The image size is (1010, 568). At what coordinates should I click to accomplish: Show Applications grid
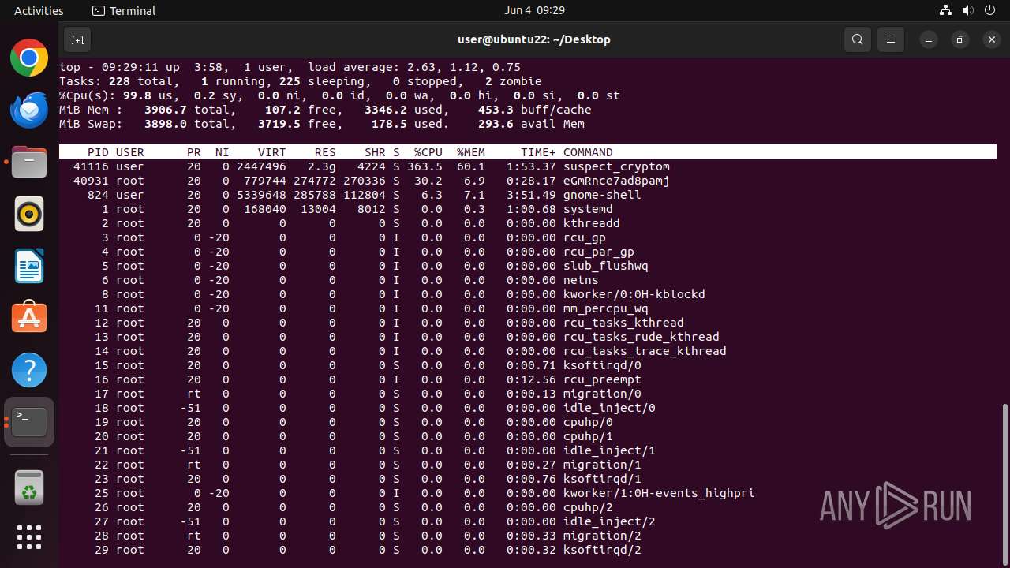(29, 537)
